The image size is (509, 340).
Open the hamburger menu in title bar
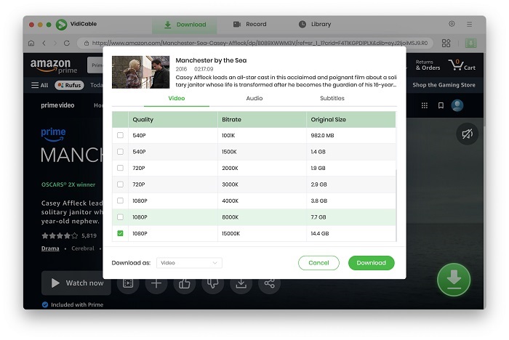(x=470, y=24)
